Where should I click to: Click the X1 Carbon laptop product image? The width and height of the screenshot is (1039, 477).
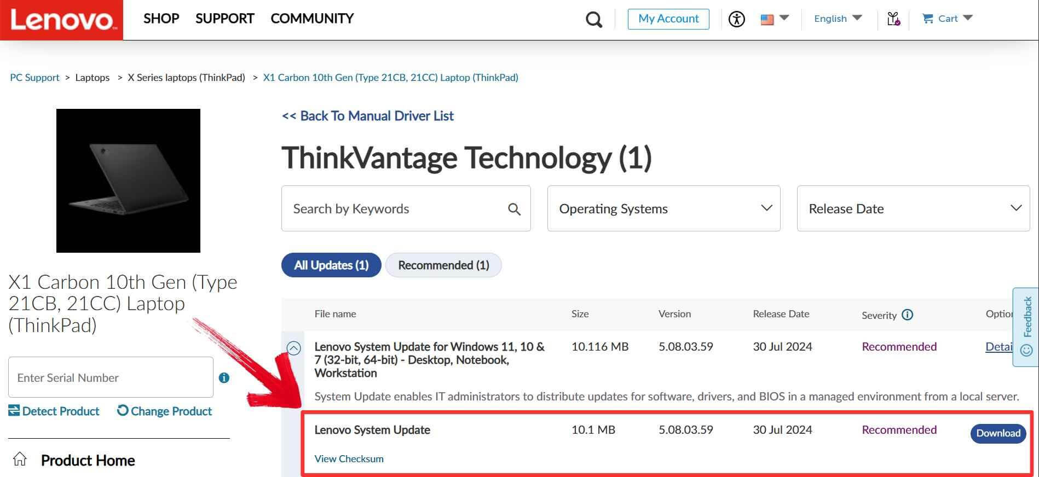tap(128, 181)
